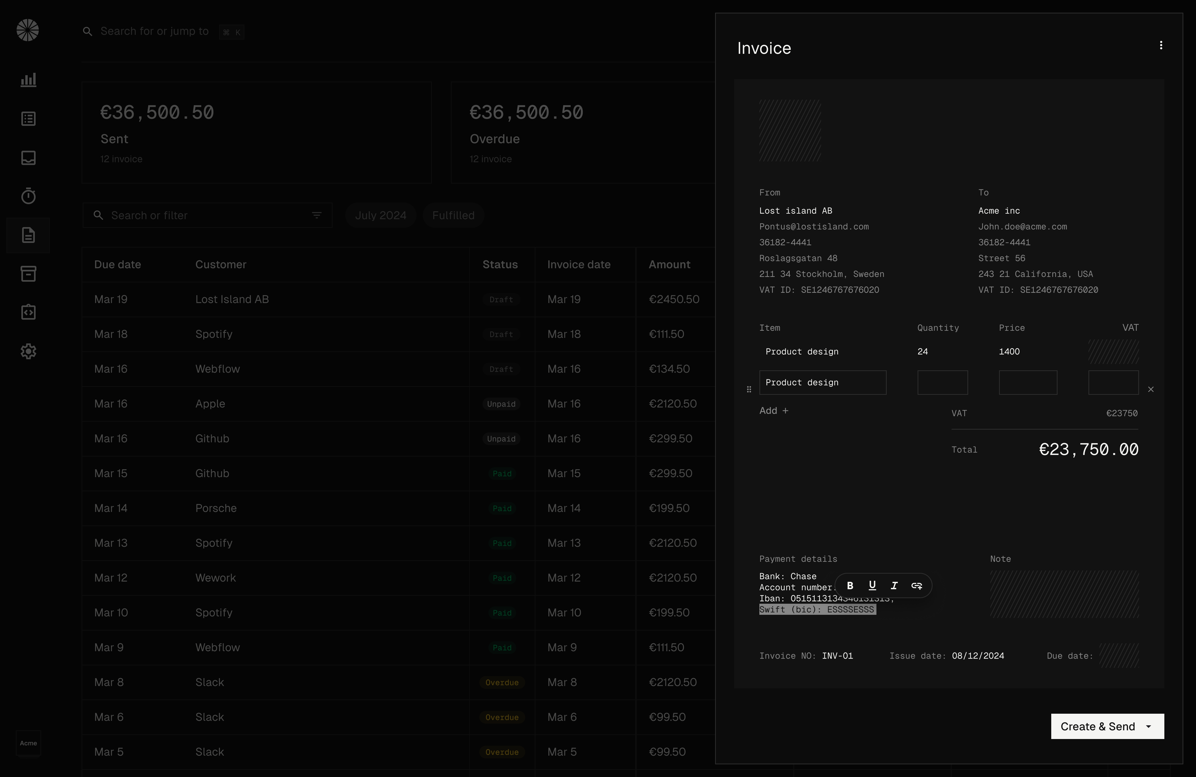
Task: Open filter options in Search or filter box
Action: (317, 215)
